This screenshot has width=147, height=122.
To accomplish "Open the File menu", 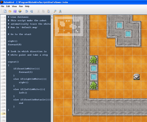I will 2,6.
